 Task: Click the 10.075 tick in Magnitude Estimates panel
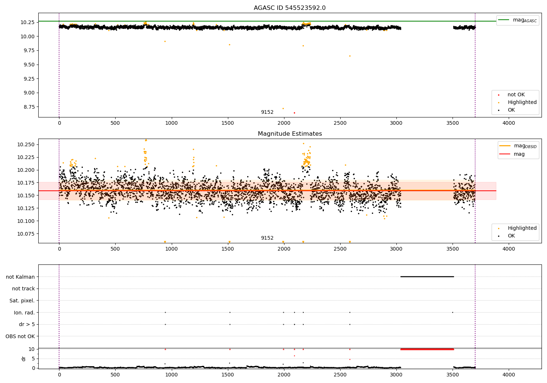[x=26, y=234]
